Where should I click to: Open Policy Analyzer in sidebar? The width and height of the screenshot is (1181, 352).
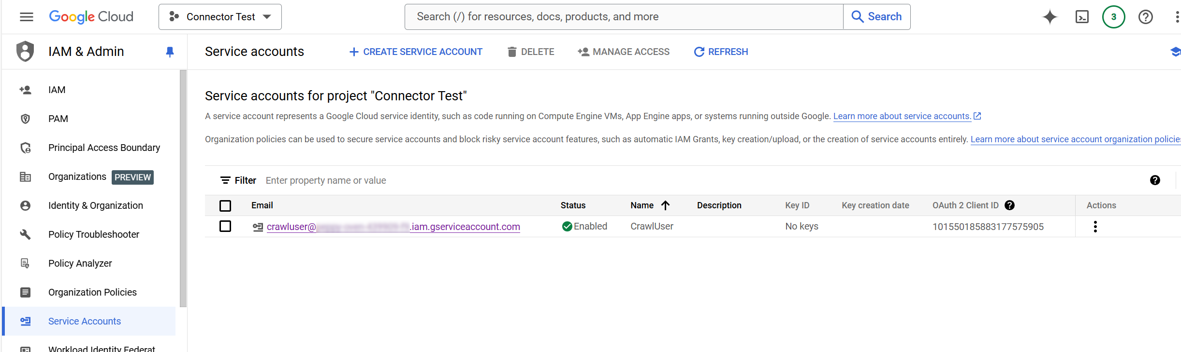(x=89, y=263)
